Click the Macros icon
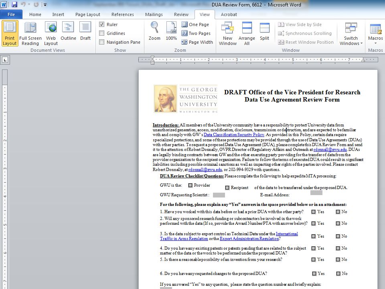Image resolution: width=385 pixels, height=289 pixels. (x=375, y=29)
